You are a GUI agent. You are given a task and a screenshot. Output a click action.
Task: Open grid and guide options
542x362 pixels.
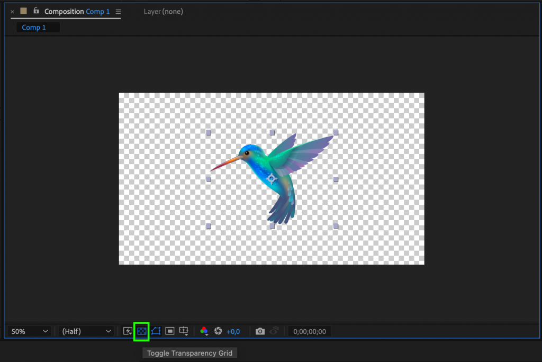pos(183,331)
